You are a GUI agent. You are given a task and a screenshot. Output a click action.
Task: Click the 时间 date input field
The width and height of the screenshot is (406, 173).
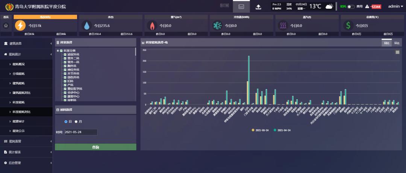(80, 132)
